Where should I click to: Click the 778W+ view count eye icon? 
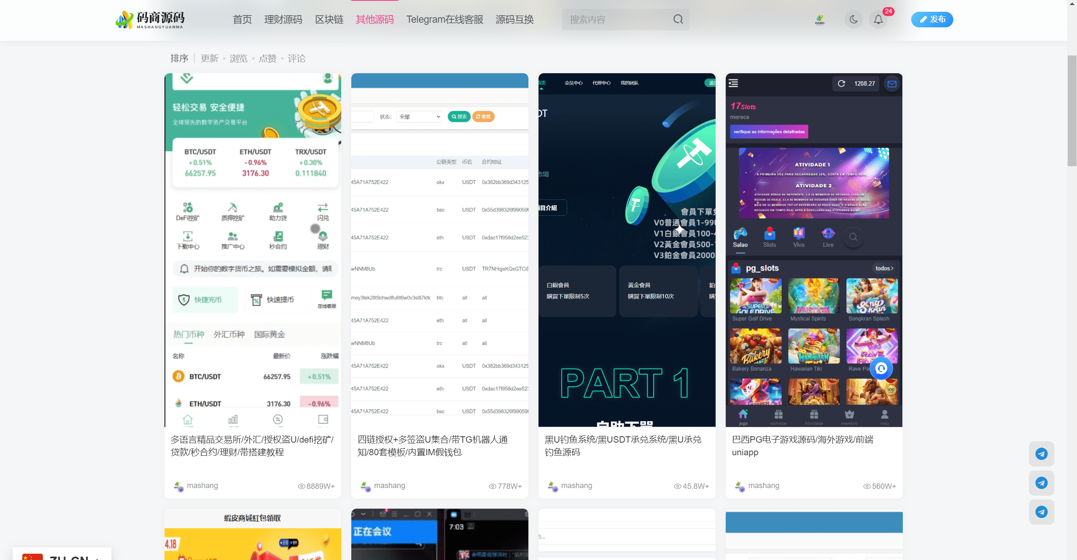[493, 486]
